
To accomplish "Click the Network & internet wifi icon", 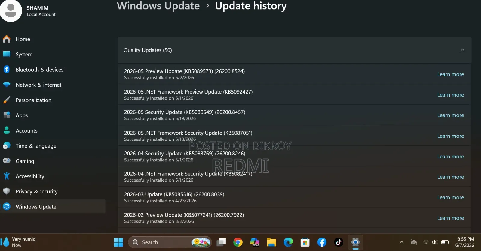I will point(7,85).
